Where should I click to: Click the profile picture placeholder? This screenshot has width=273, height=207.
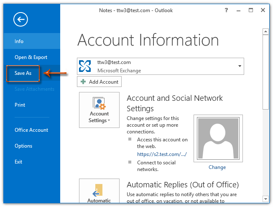pos(218,138)
